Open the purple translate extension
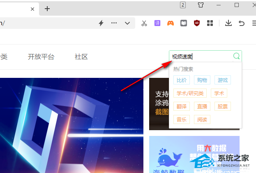The height and width of the screenshot is (173, 256). tap(157, 23)
